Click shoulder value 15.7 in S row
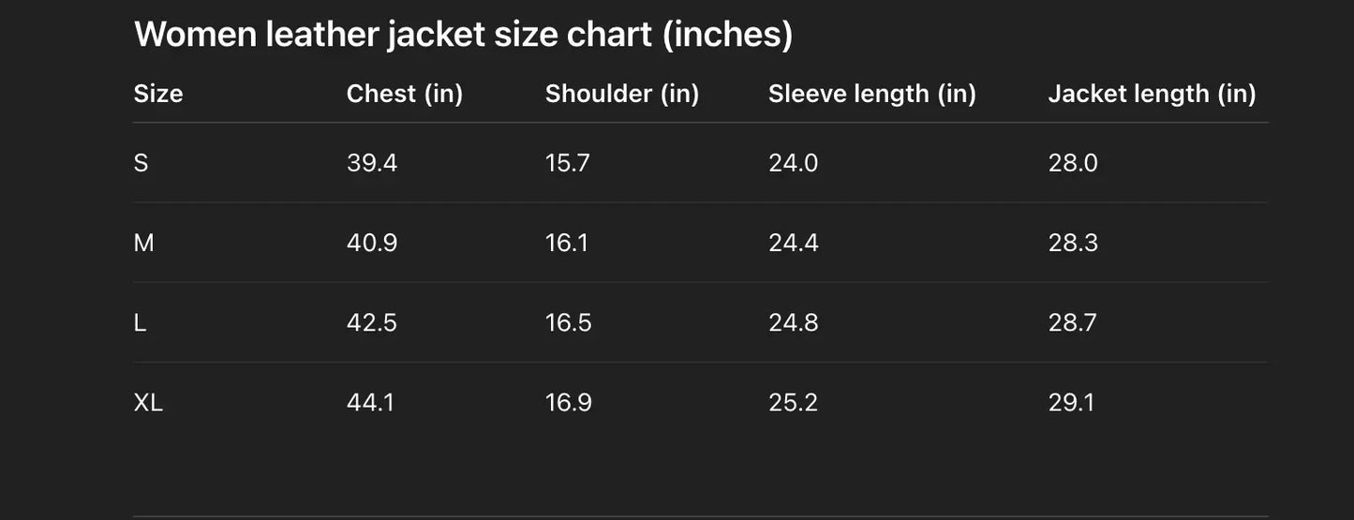Image resolution: width=1354 pixels, height=520 pixels. pyautogui.click(x=568, y=163)
